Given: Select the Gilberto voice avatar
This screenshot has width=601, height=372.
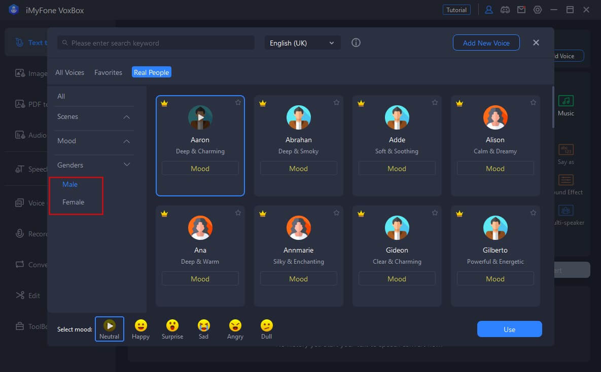Looking at the screenshot, I should (x=495, y=228).
